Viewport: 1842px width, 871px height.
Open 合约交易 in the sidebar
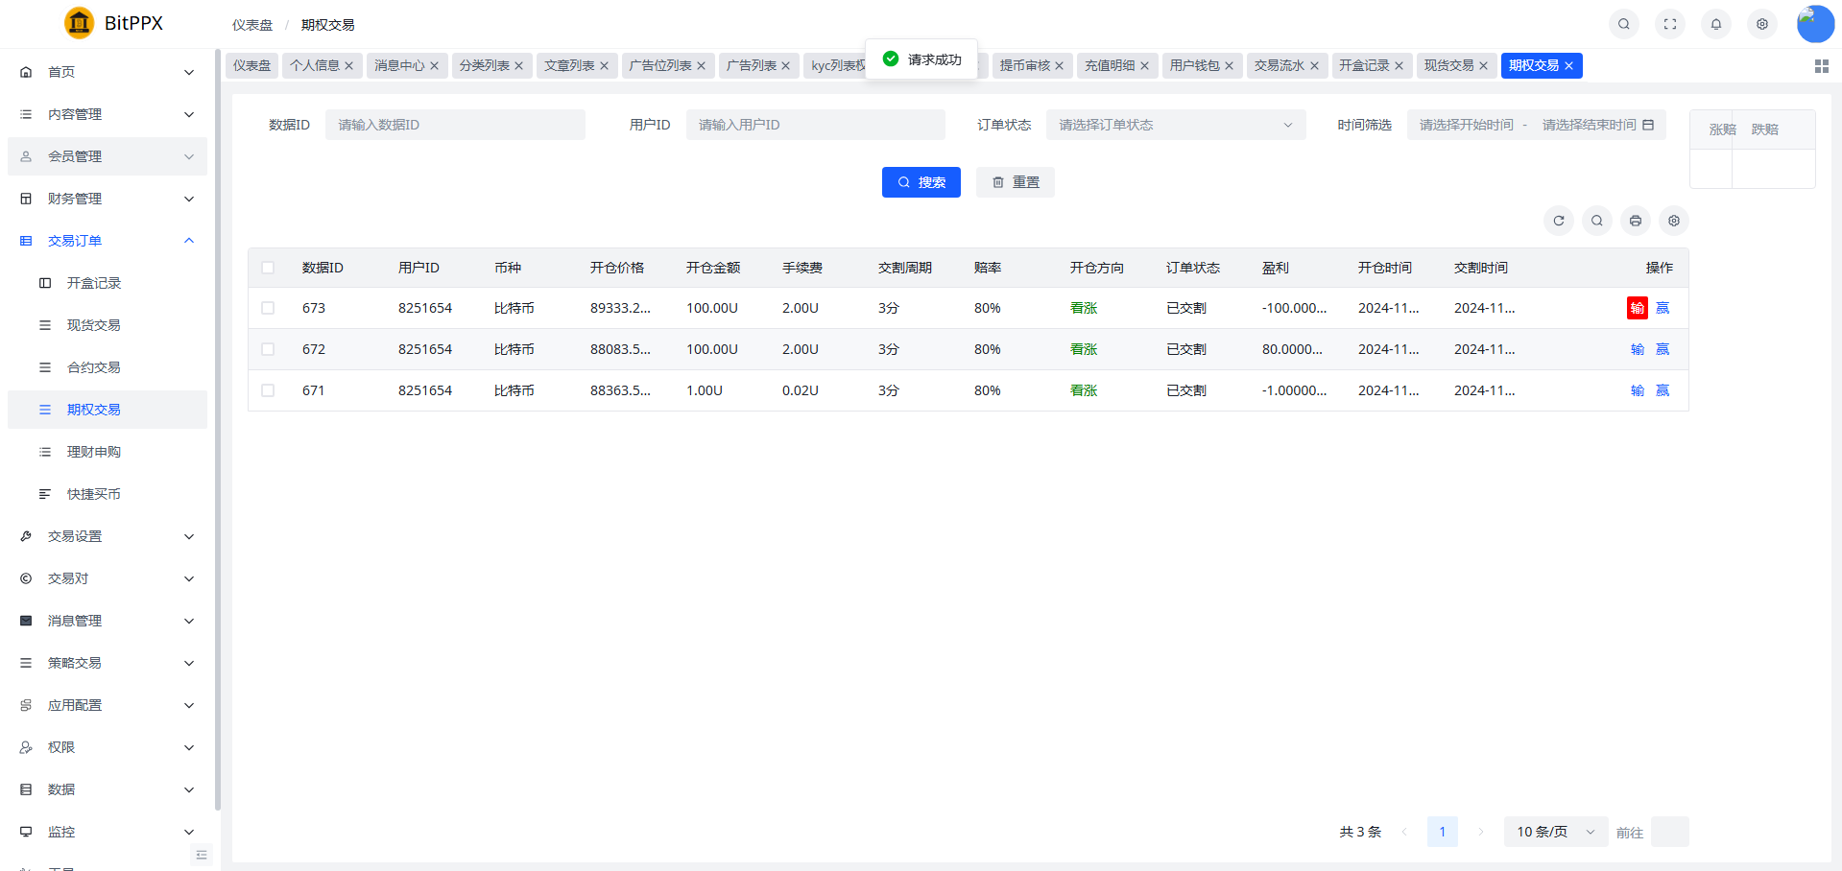coord(94,367)
